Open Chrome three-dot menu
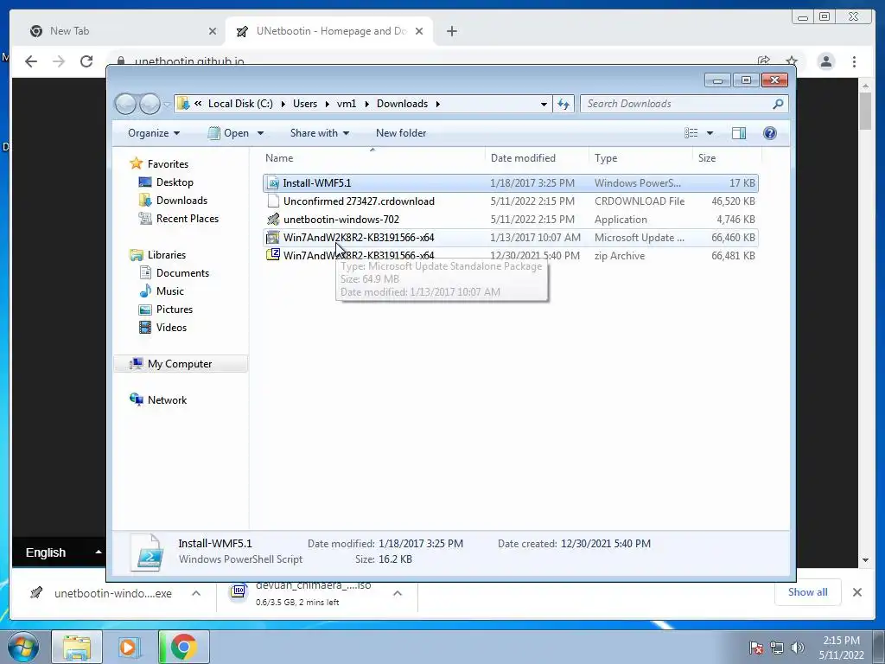The height and width of the screenshot is (664, 885). tap(854, 61)
